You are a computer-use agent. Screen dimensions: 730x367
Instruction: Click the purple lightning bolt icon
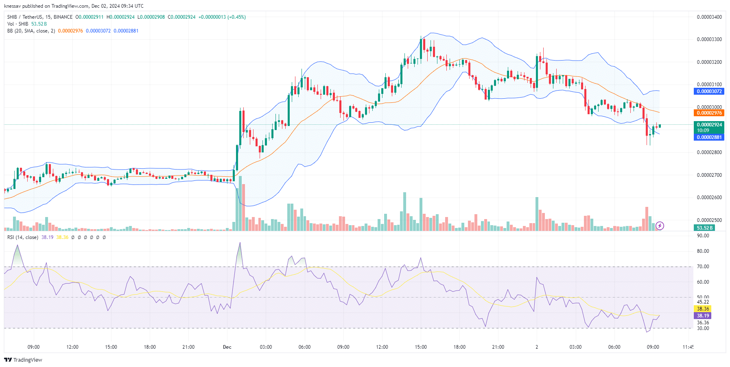point(660,226)
